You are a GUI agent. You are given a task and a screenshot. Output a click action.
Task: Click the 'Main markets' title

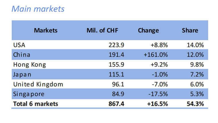click(x=38, y=9)
